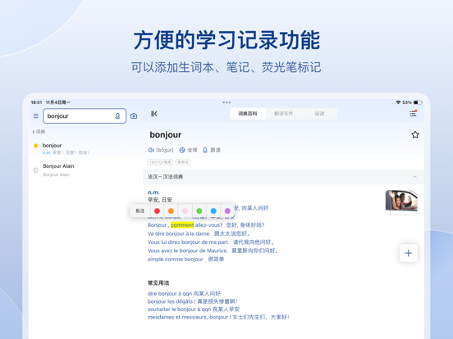Click the n.m. part of speech label
Viewport: 453px width, 339px height.
point(153,192)
